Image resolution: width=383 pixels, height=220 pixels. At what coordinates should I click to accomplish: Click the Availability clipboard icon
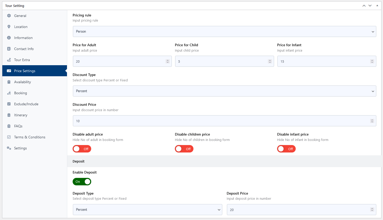click(9, 82)
